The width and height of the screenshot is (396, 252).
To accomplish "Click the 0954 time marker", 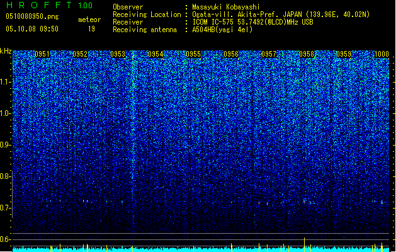I will 156,54.
